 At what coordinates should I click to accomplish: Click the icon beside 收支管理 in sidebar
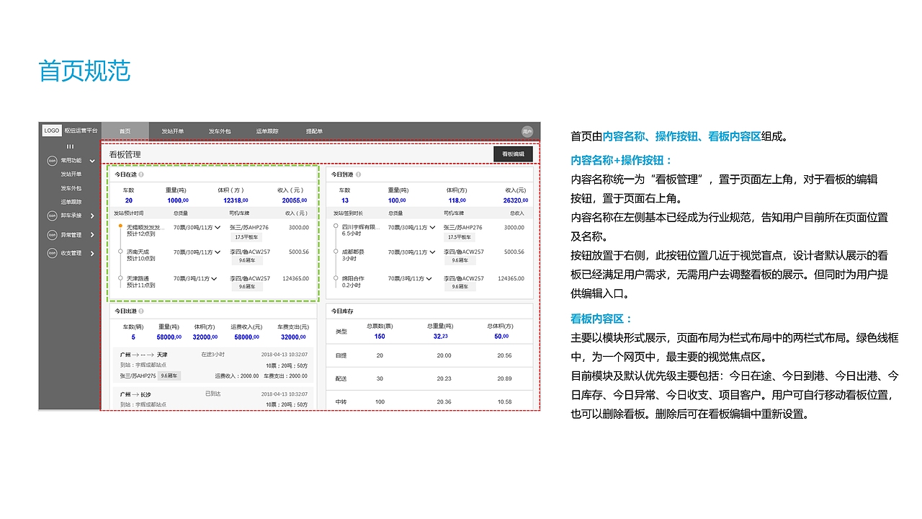[51, 252]
